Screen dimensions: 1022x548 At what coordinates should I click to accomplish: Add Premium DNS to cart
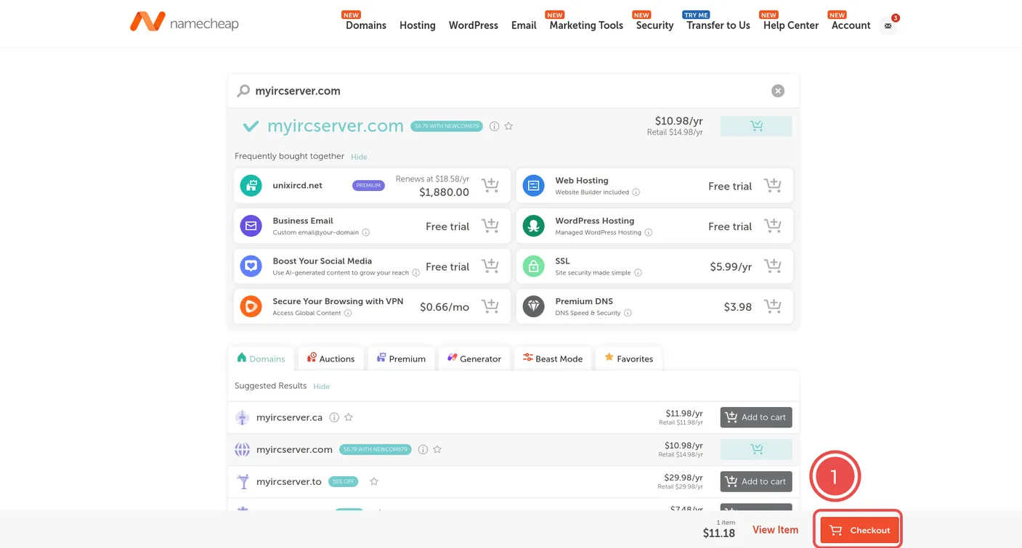772,306
